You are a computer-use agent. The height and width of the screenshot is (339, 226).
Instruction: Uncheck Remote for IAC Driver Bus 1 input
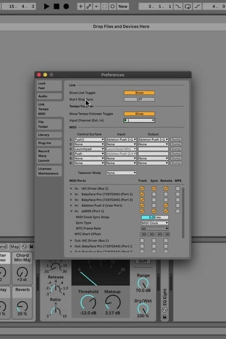pyautogui.click(x=166, y=188)
